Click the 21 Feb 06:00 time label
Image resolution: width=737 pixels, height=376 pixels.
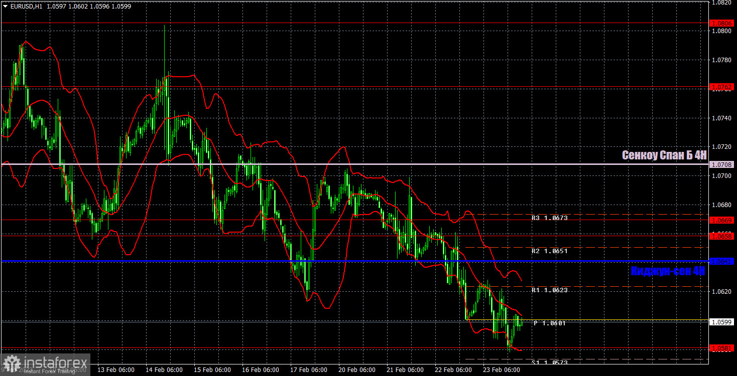point(405,370)
